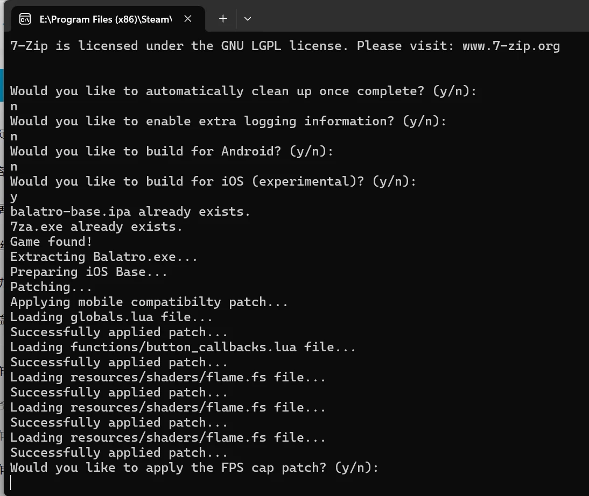Click the "Patching..." output line
The image size is (589, 496).
coord(51,287)
